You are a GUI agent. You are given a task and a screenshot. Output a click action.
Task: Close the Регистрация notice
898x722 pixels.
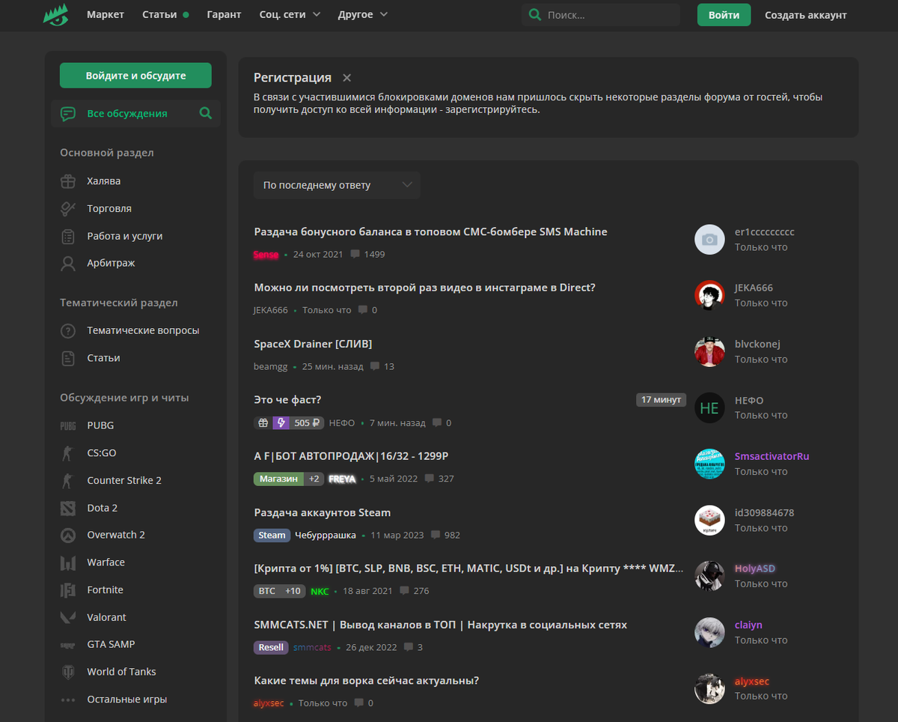pos(346,78)
